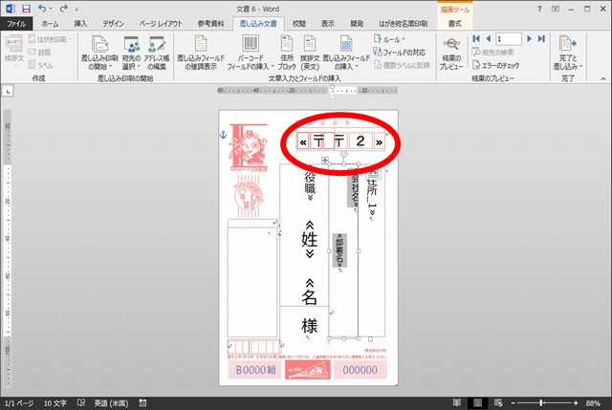Switch to the 開発 tab
Image resolution: width=612 pixels, height=410 pixels.
click(x=357, y=24)
